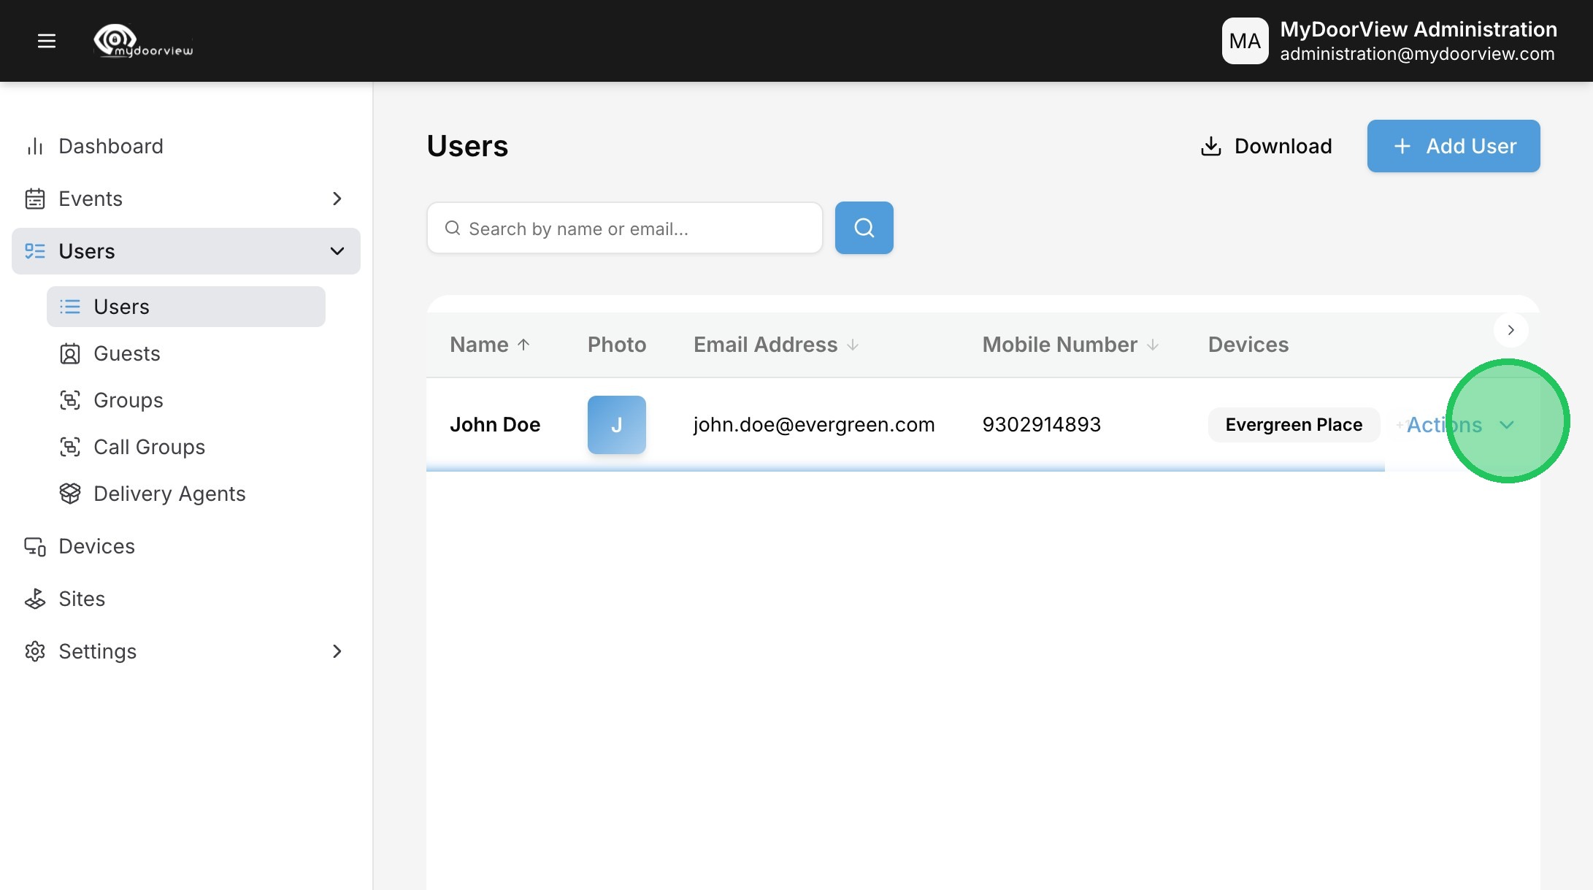Go to Sites in sidebar
This screenshot has width=1593, height=890.
tap(82, 599)
